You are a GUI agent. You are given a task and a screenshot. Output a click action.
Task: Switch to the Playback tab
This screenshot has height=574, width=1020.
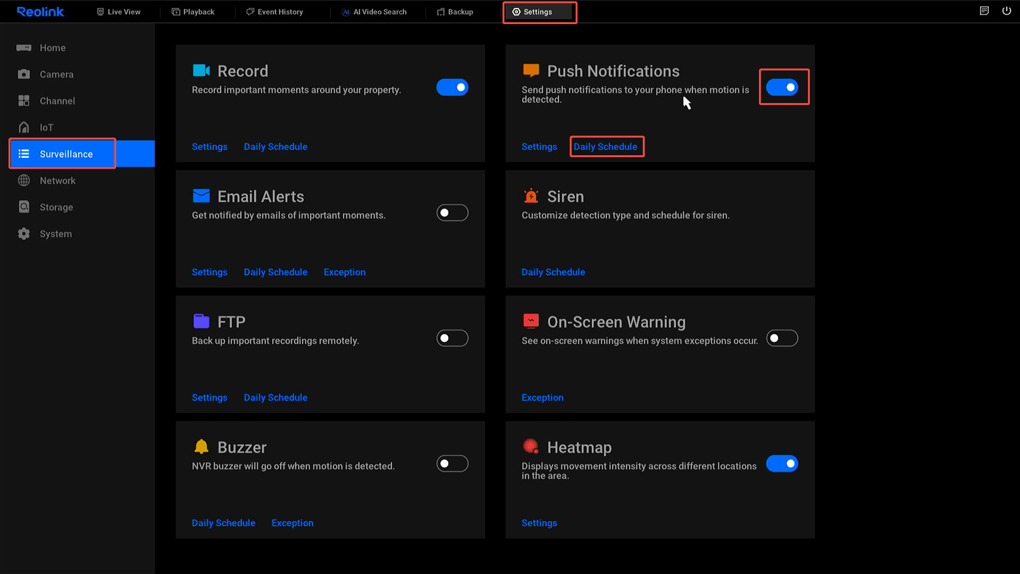click(x=193, y=12)
